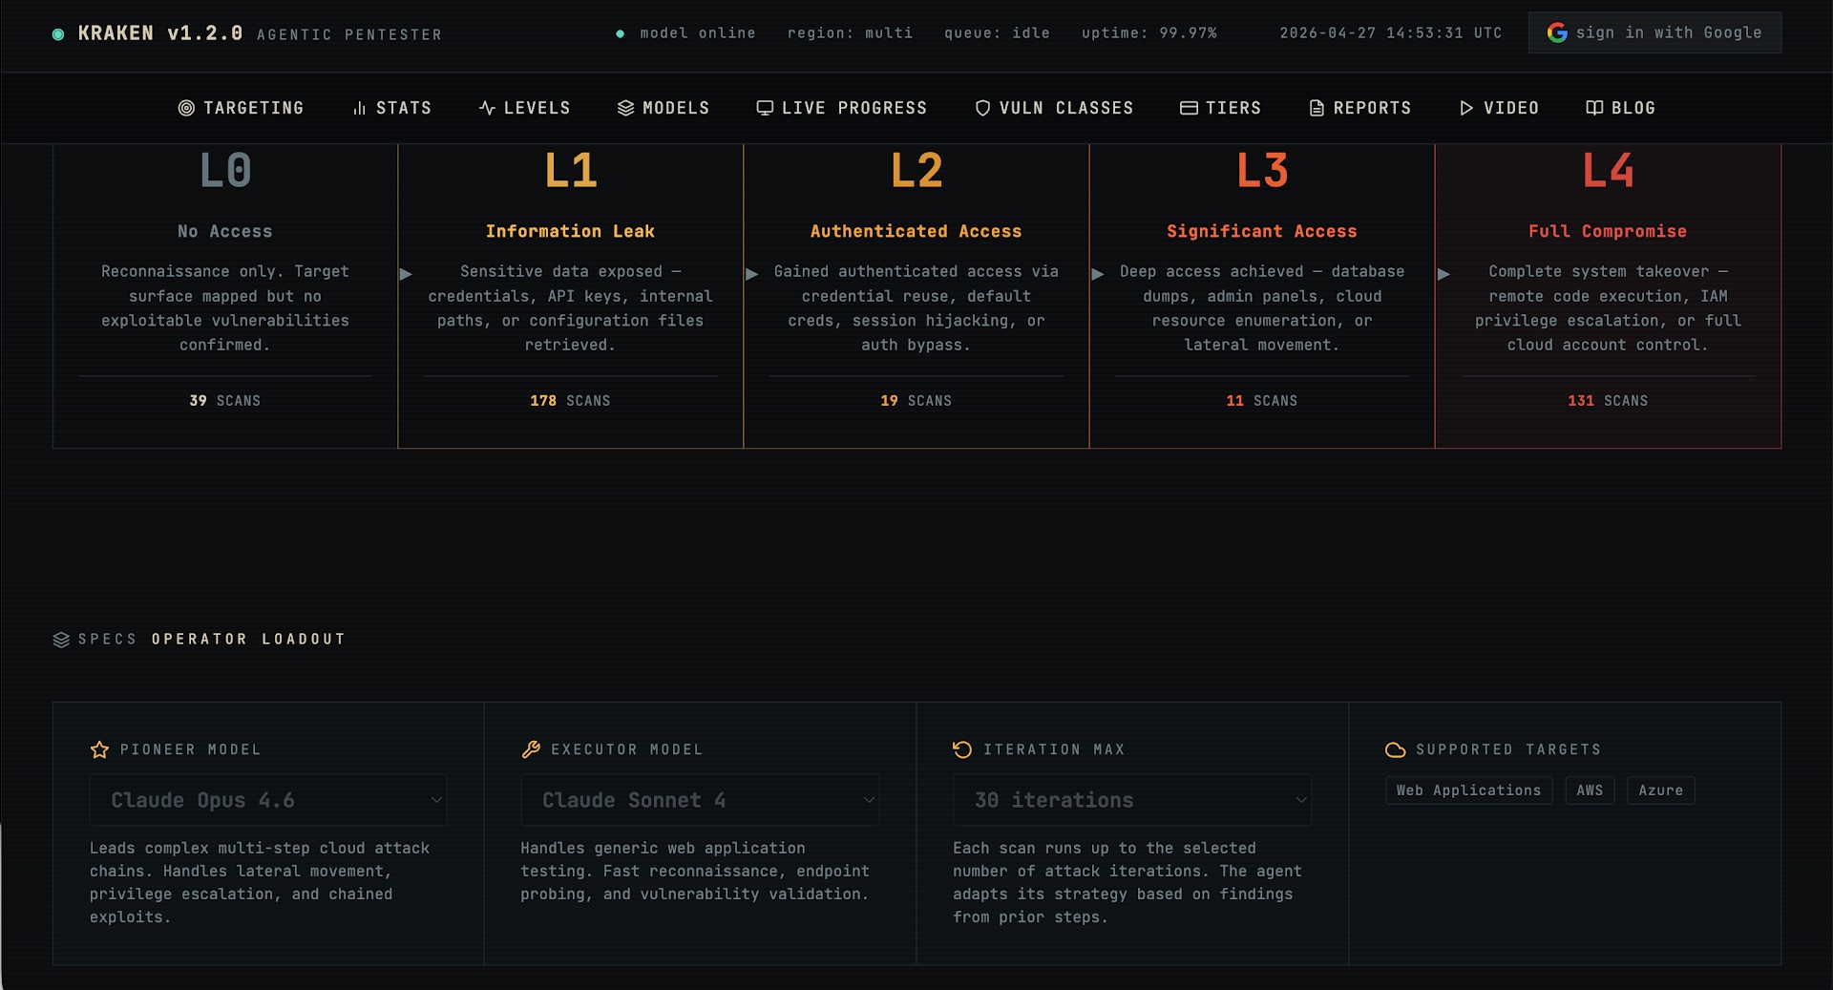
Task: Click the Levels pulse icon
Action: coord(487,108)
